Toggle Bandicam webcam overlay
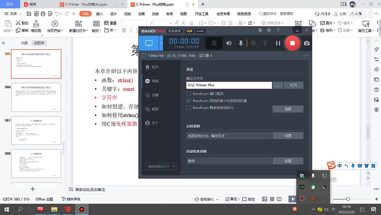381x215 pixels. tap(214, 43)
